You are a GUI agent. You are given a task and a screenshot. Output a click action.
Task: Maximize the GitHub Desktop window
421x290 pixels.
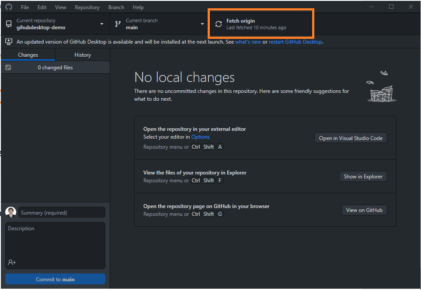click(x=391, y=7)
